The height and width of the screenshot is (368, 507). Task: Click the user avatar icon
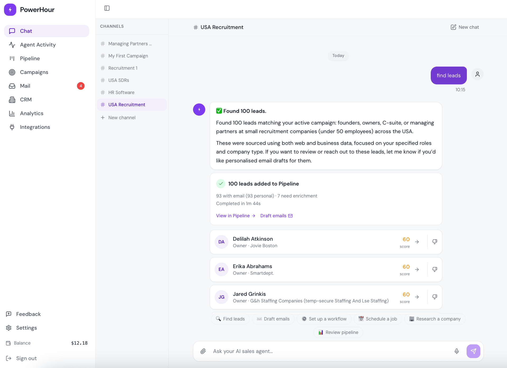point(477,74)
